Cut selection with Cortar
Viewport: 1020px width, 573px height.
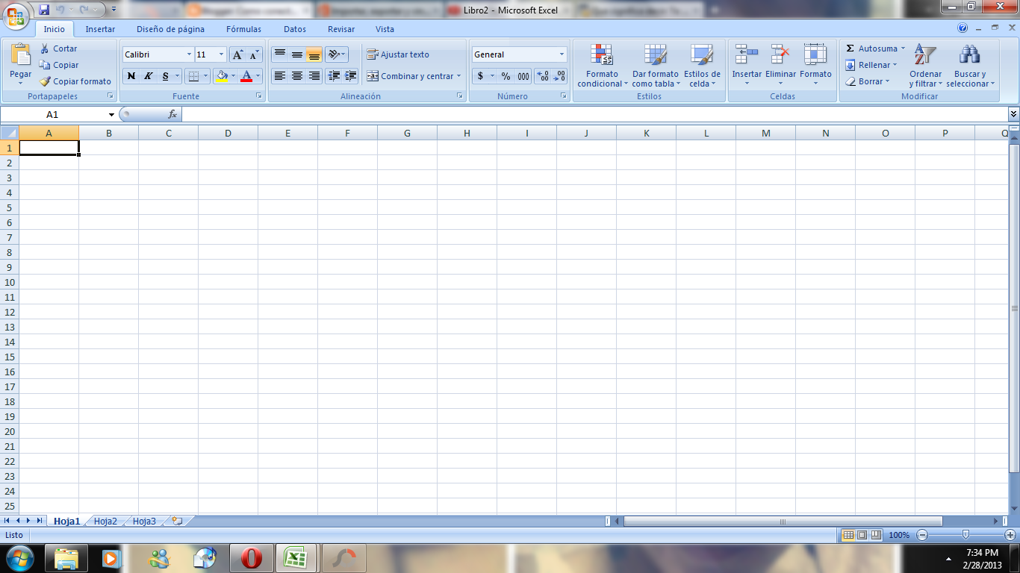pos(59,48)
